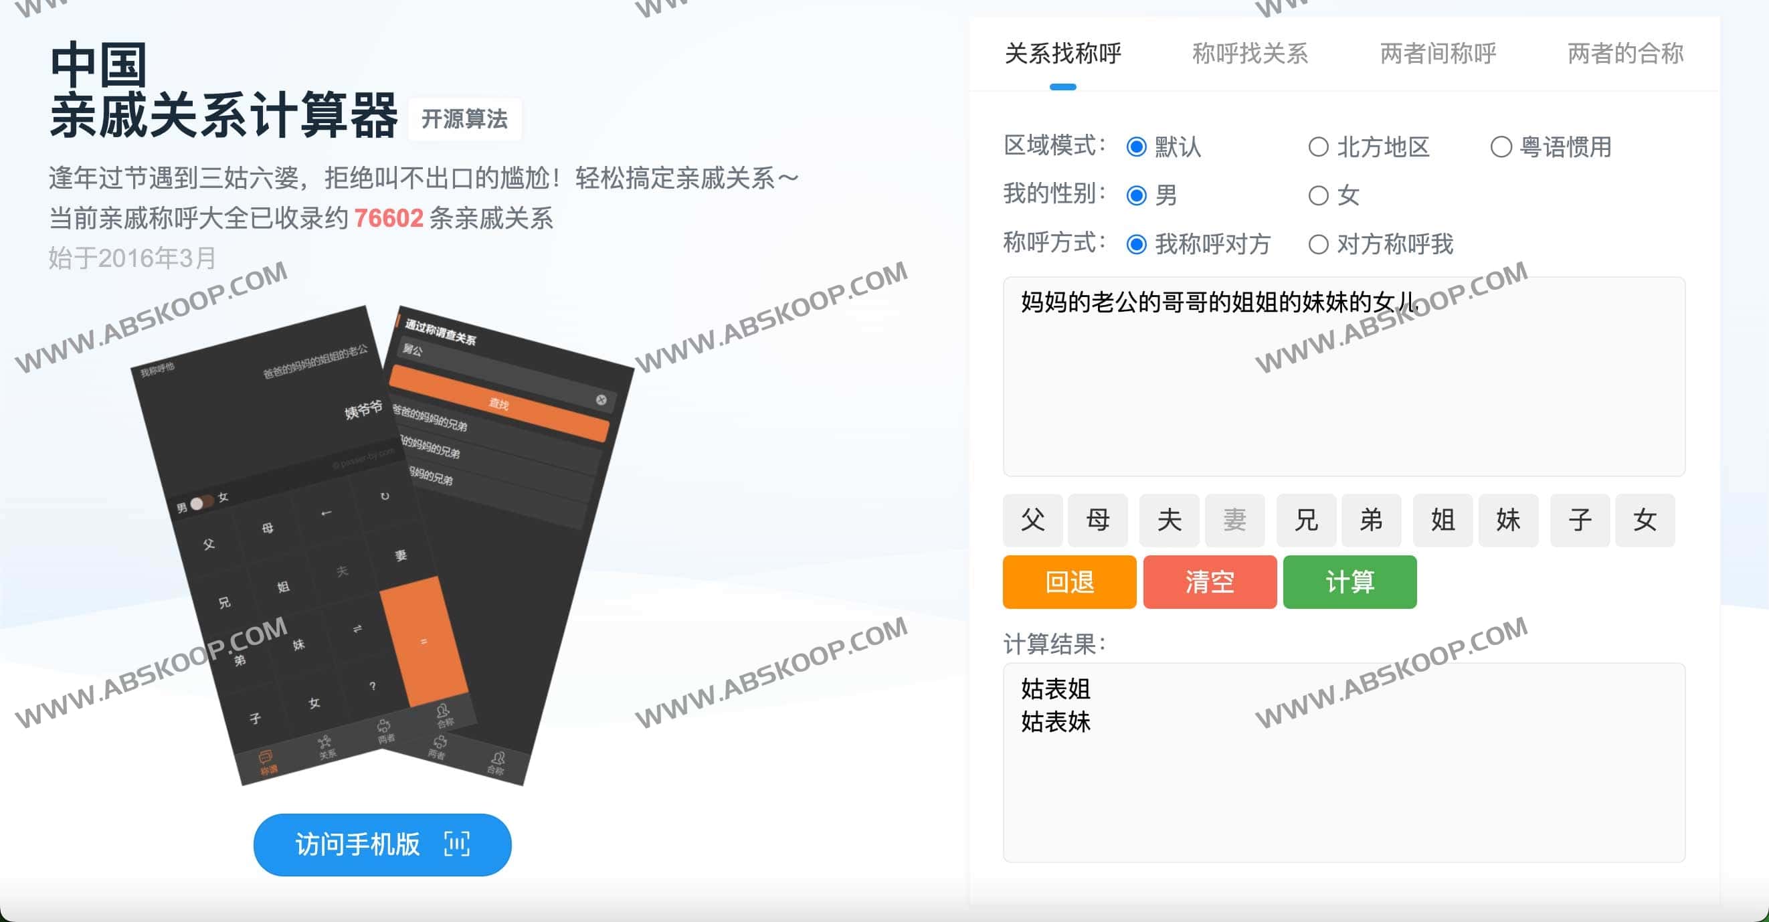Click 清空 to clear input
Screen dimensions: 1769x922
1209,582
